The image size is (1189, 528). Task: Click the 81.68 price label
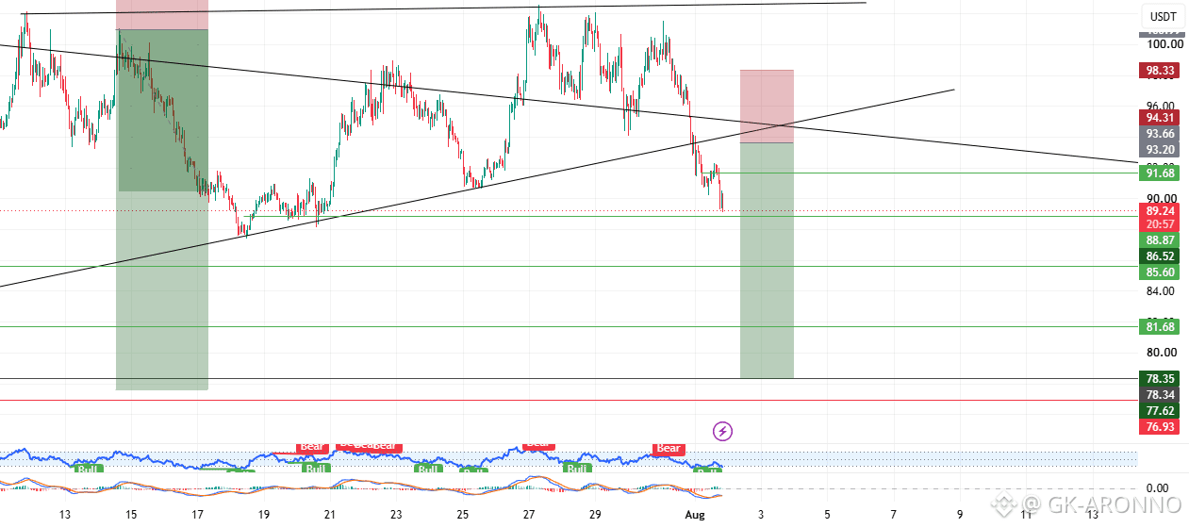tap(1159, 327)
